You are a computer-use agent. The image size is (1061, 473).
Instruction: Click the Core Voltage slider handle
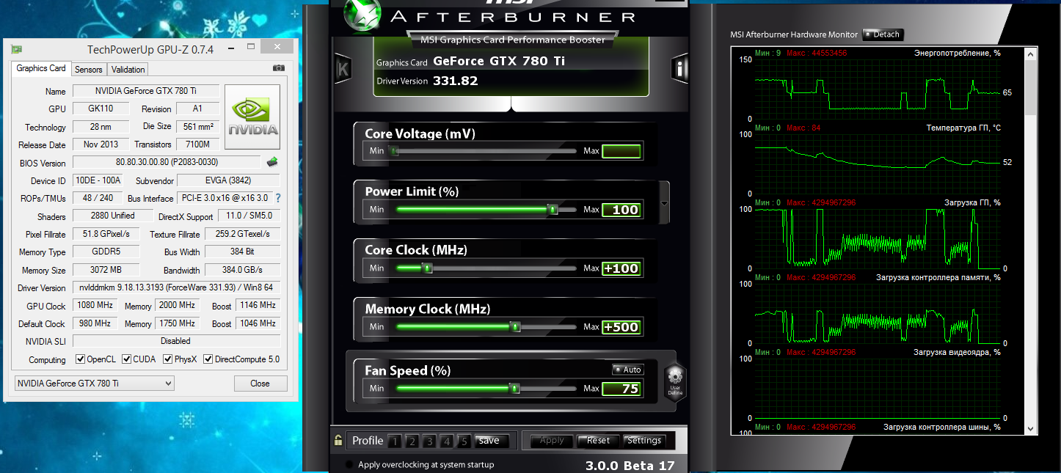[x=395, y=152]
